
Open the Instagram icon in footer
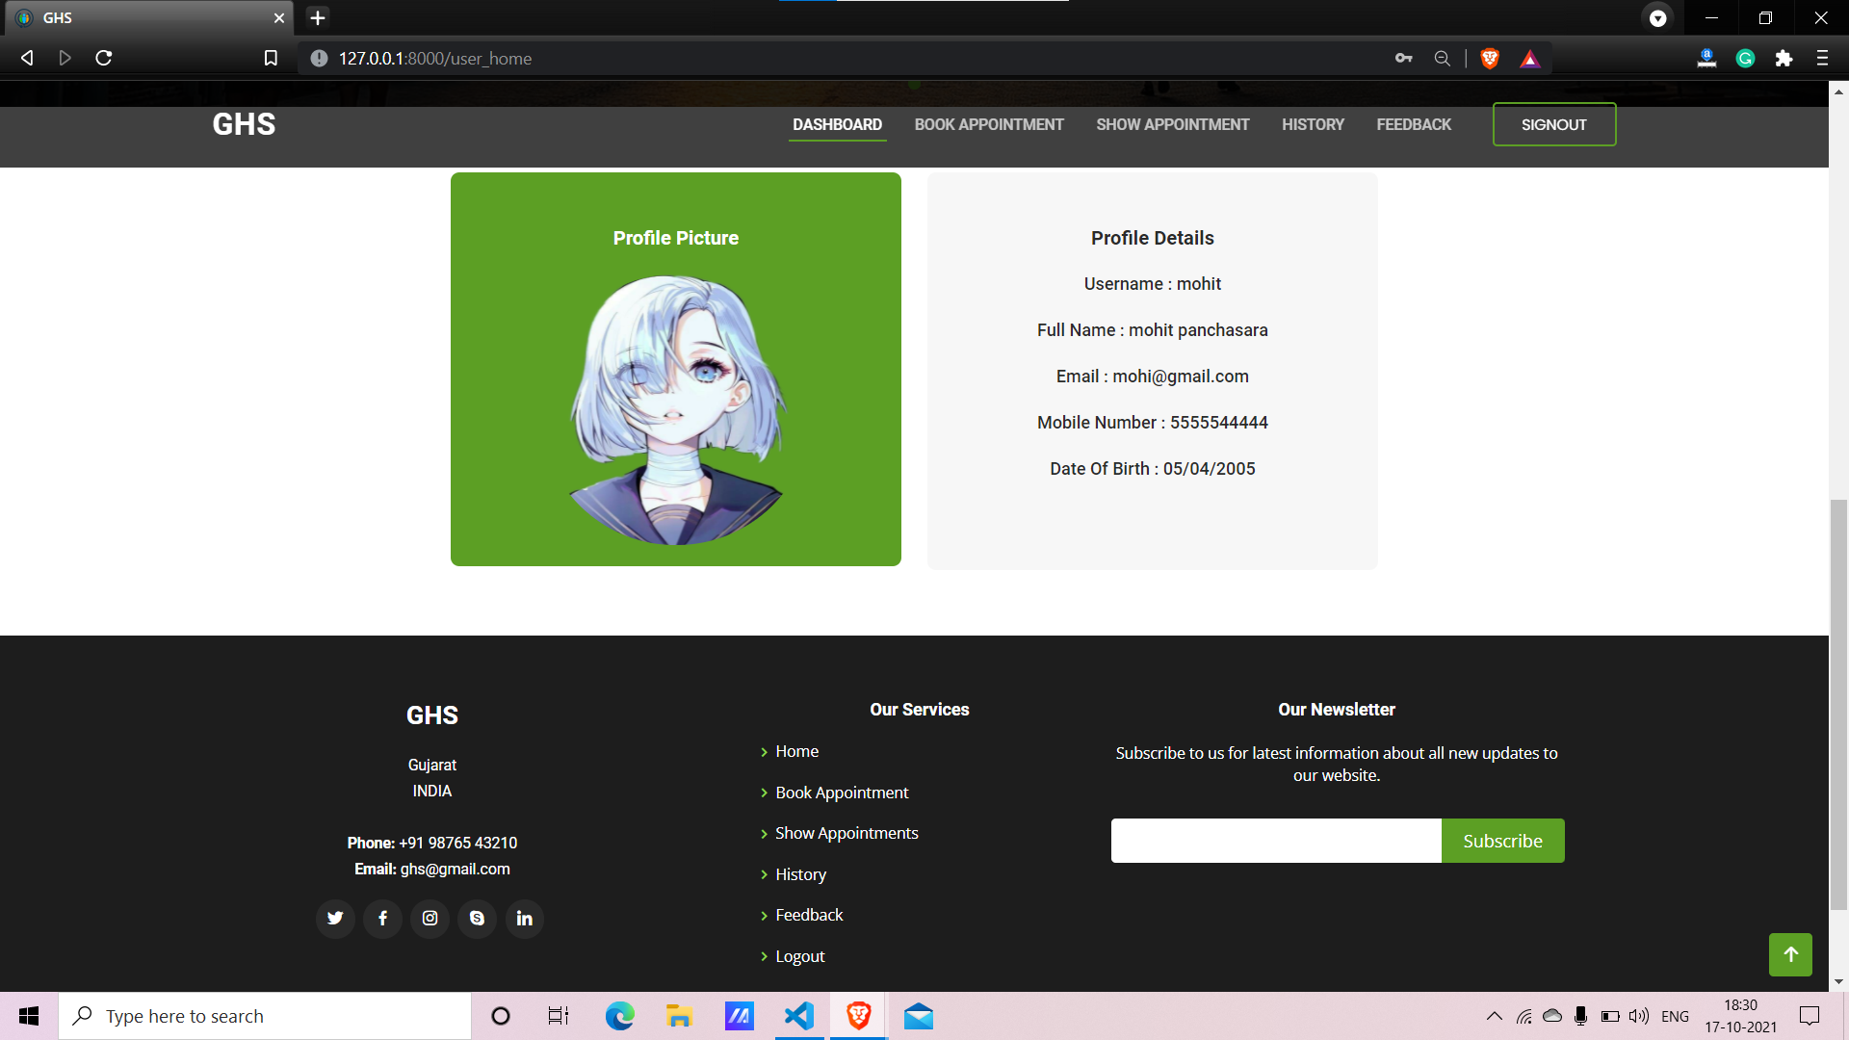pos(430,919)
